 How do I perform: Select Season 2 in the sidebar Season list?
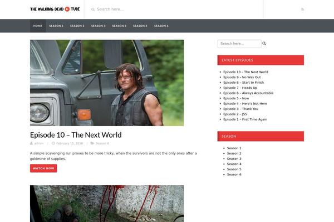click(x=234, y=153)
